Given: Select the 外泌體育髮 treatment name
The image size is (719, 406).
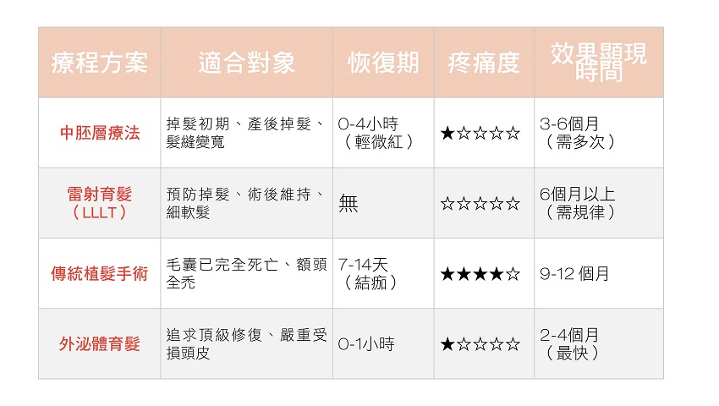Looking at the screenshot, I should click(100, 344).
